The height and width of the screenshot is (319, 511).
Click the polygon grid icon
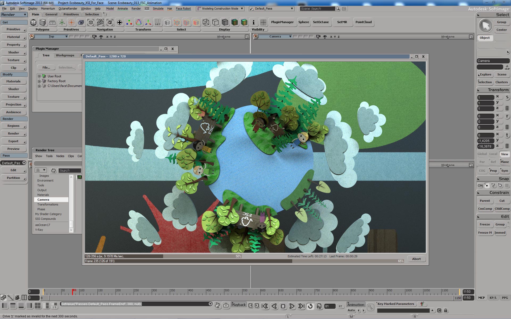coord(52,22)
